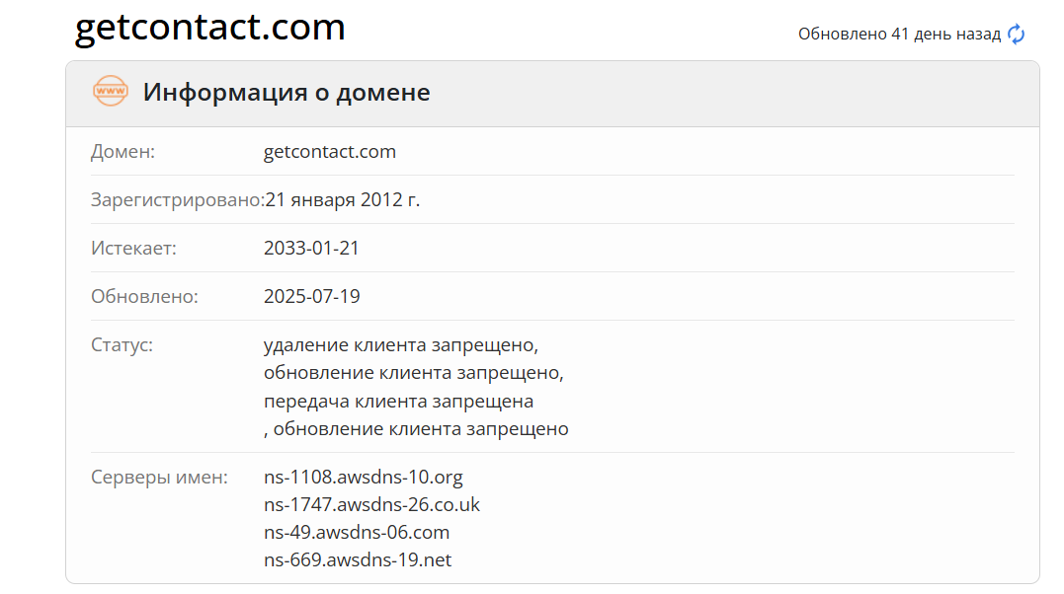
Task: Click the "Истекает:" label
Action: pyautogui.click(x=133, y=248)
